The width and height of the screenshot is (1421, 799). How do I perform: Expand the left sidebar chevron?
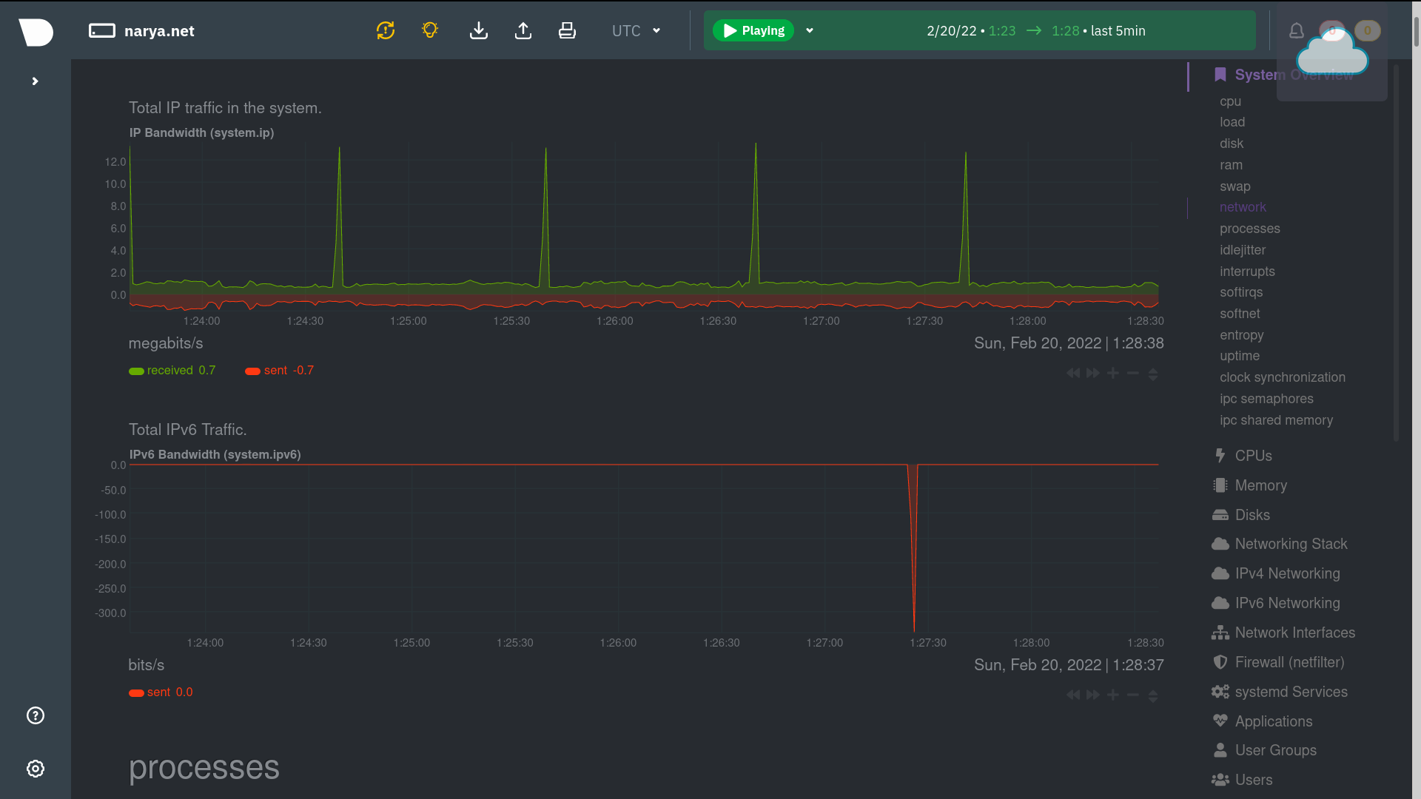(35, 81)
